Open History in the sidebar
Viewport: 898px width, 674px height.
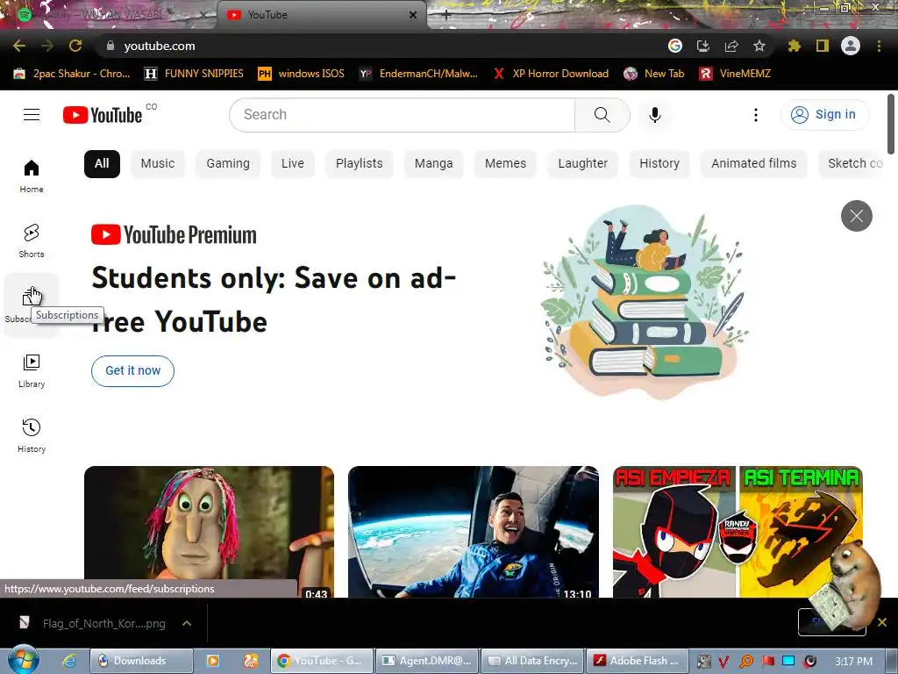pyautogui.click(x=32, y=435)
